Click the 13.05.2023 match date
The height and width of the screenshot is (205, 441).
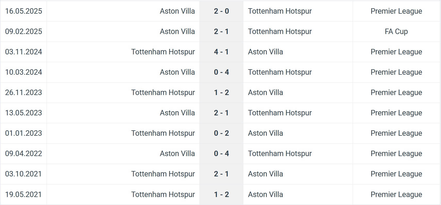point(23,113)
